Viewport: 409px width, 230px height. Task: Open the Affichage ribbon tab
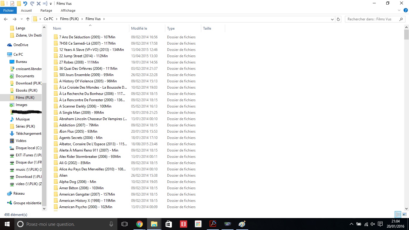(68, 10)
